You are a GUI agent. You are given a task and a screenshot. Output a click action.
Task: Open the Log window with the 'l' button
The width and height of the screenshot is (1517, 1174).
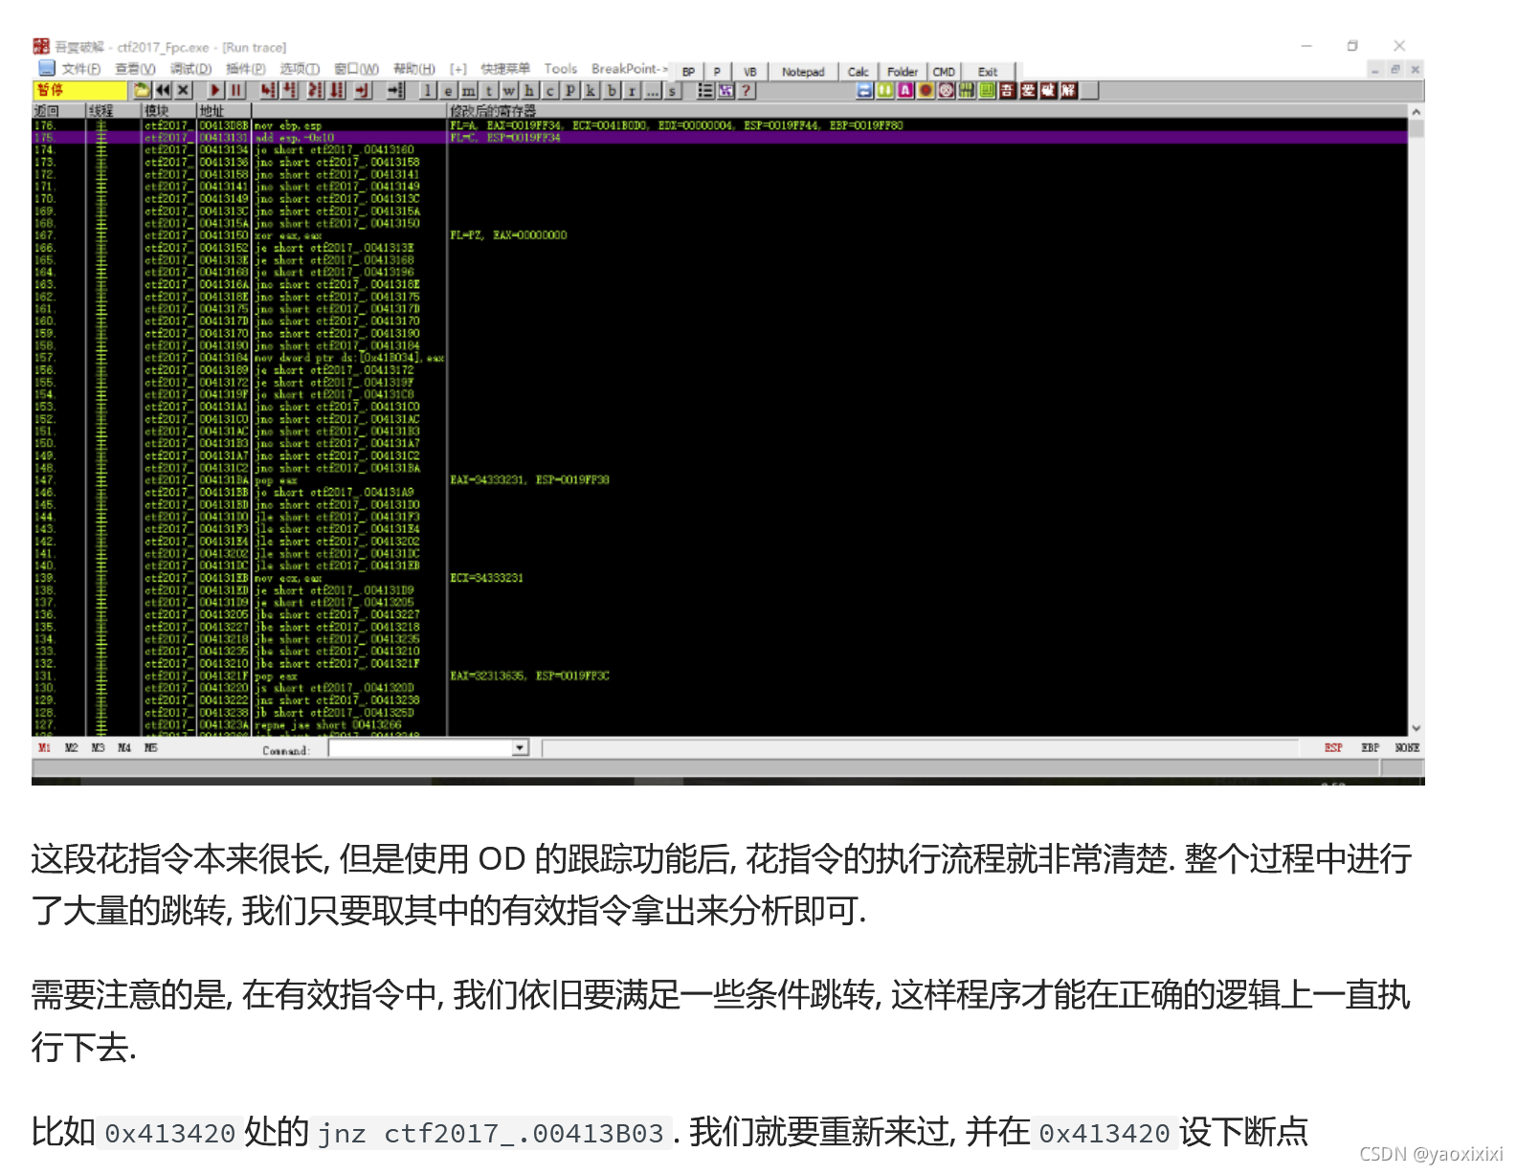point(427,90)
